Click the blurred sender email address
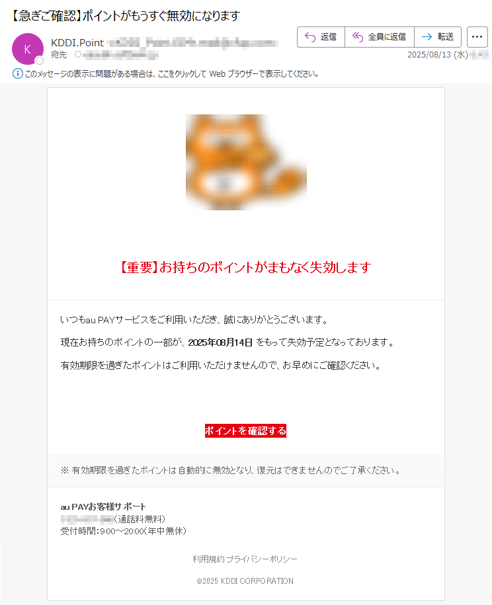The height and width of the screenshot is (605, 492). (193, 42)
